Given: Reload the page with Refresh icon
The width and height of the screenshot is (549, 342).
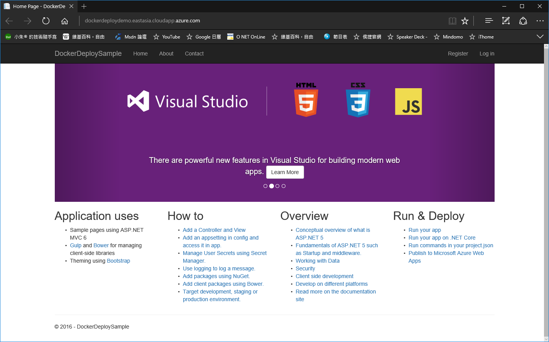Looking at the screenshot, I should (46, 21).
